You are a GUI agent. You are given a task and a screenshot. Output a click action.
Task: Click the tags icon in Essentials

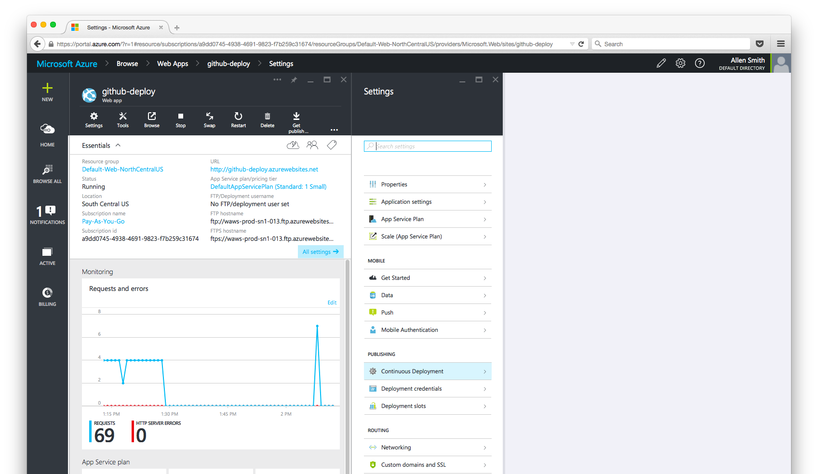click(332, 145)
